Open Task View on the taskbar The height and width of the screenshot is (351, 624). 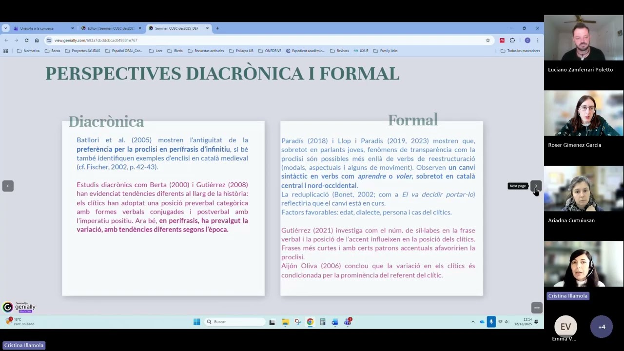[x=272, y=322]
